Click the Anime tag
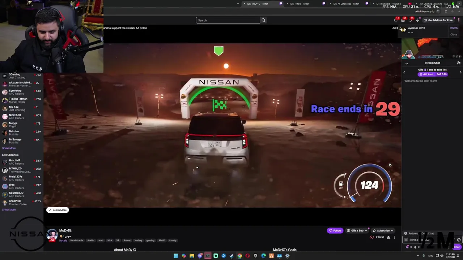The height and width of the screenshot is (260, 463). pyautogui.click(x=127, y=240)
